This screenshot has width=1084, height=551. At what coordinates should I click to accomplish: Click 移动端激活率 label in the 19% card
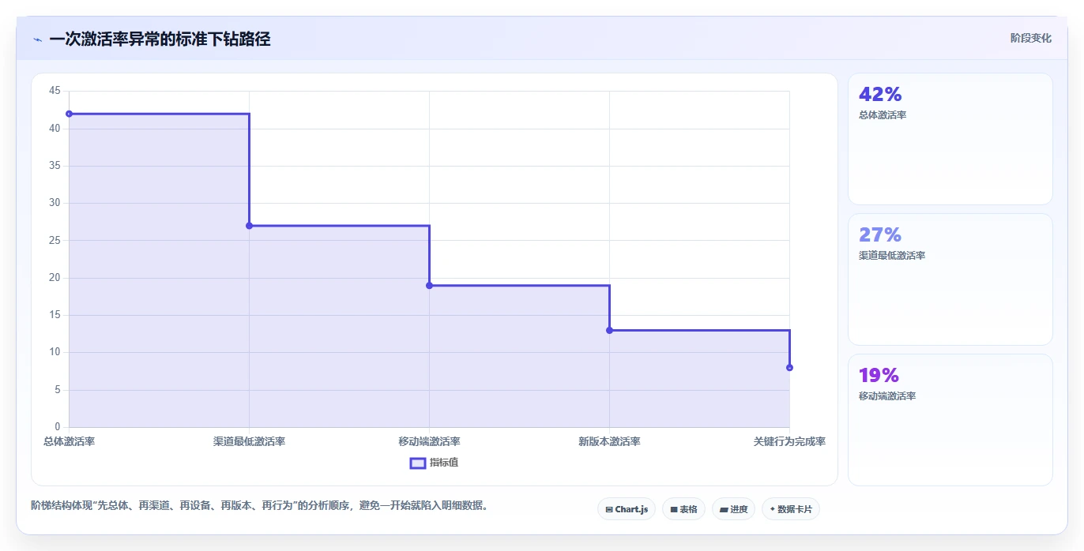click(887, 396)
